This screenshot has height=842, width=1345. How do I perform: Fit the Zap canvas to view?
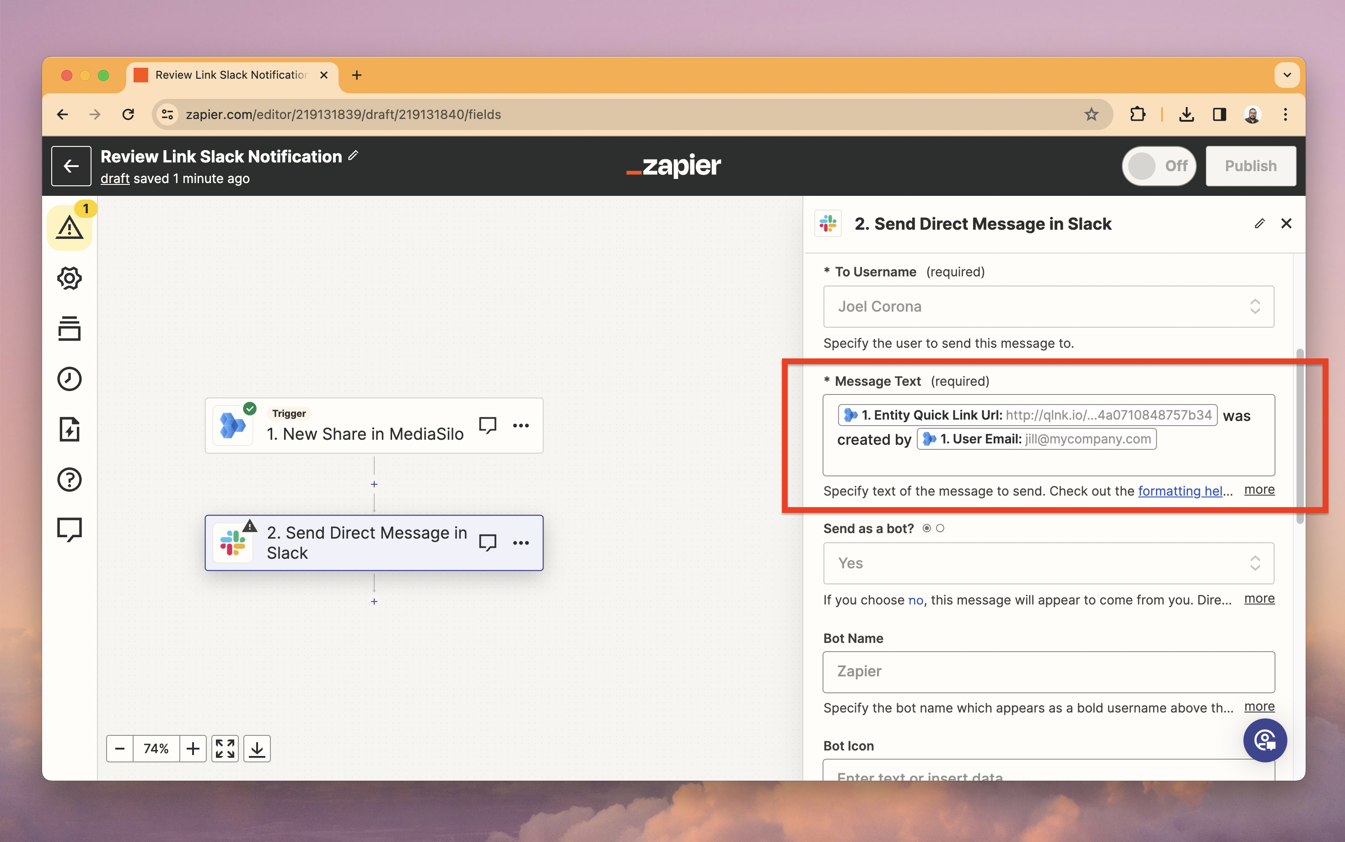(225, 749)
